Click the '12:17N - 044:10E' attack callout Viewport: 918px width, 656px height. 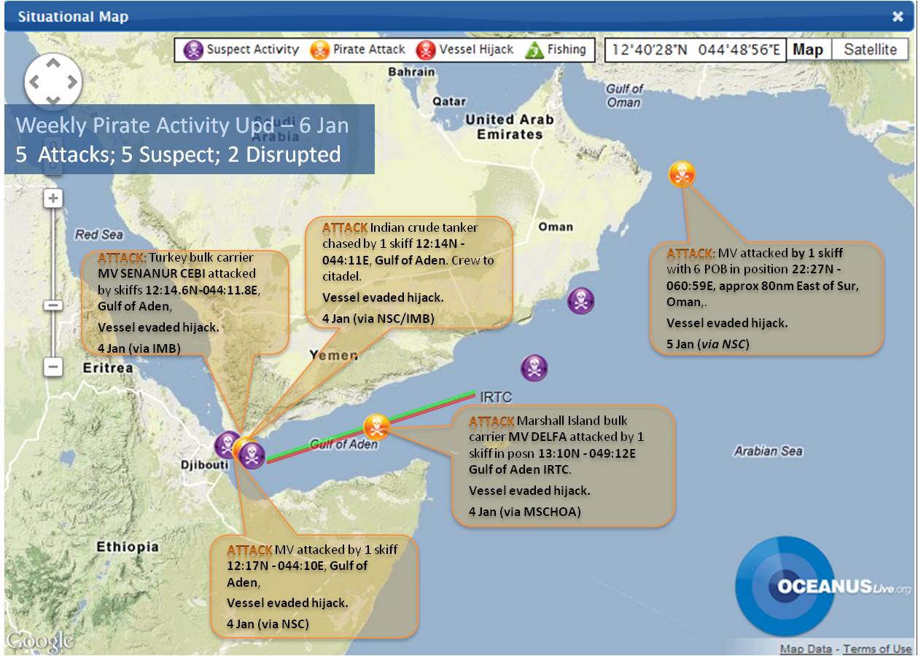click(x=314, y=587)
